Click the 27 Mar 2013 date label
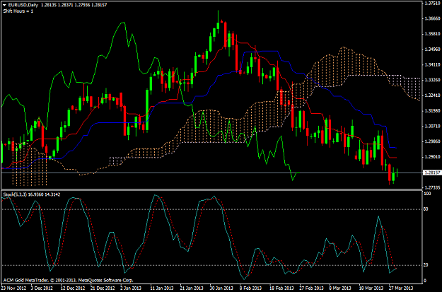Image resolution: width=442 pixels, height=292 pixels. [400, 288]
